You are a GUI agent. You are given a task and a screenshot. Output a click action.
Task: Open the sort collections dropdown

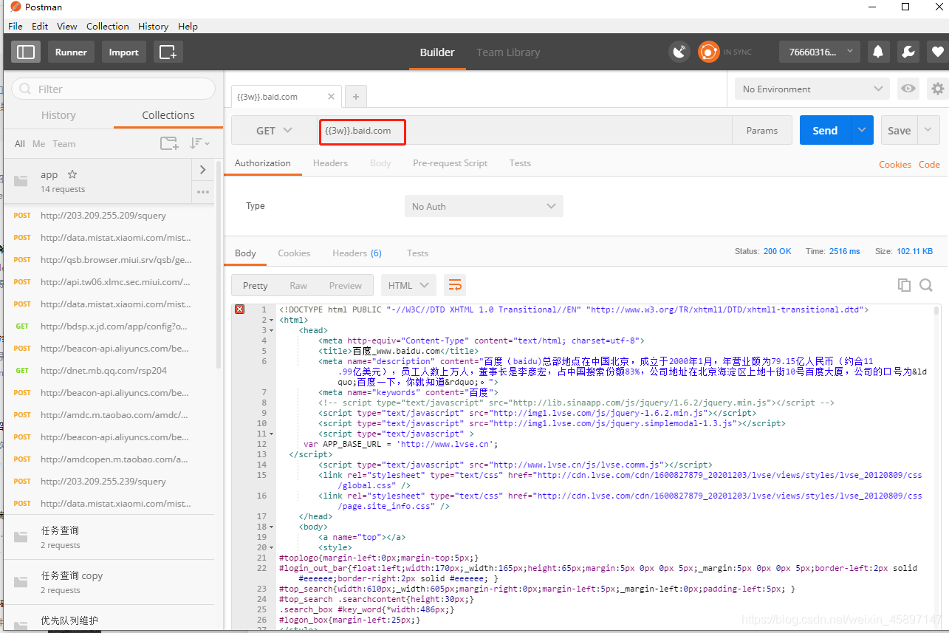tap(199, 143)
